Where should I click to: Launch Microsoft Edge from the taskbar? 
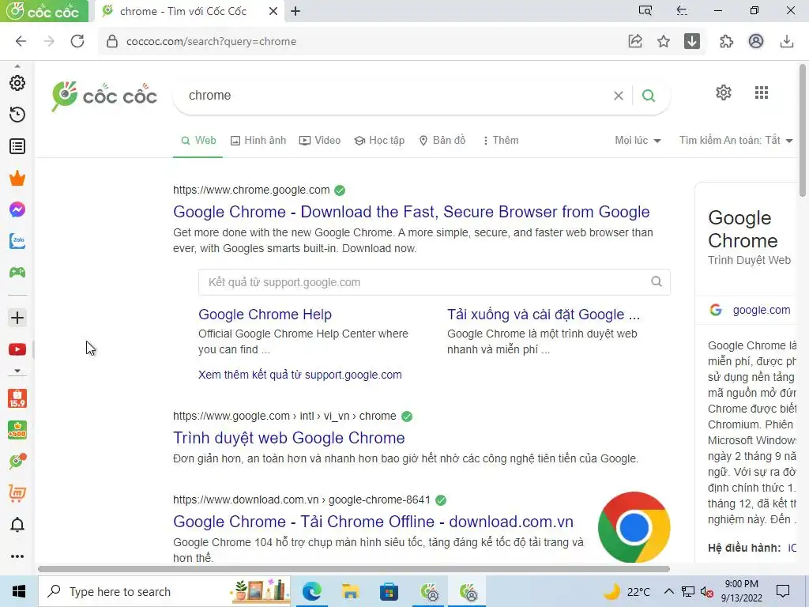pyautogui.click(x=311, y=591)
